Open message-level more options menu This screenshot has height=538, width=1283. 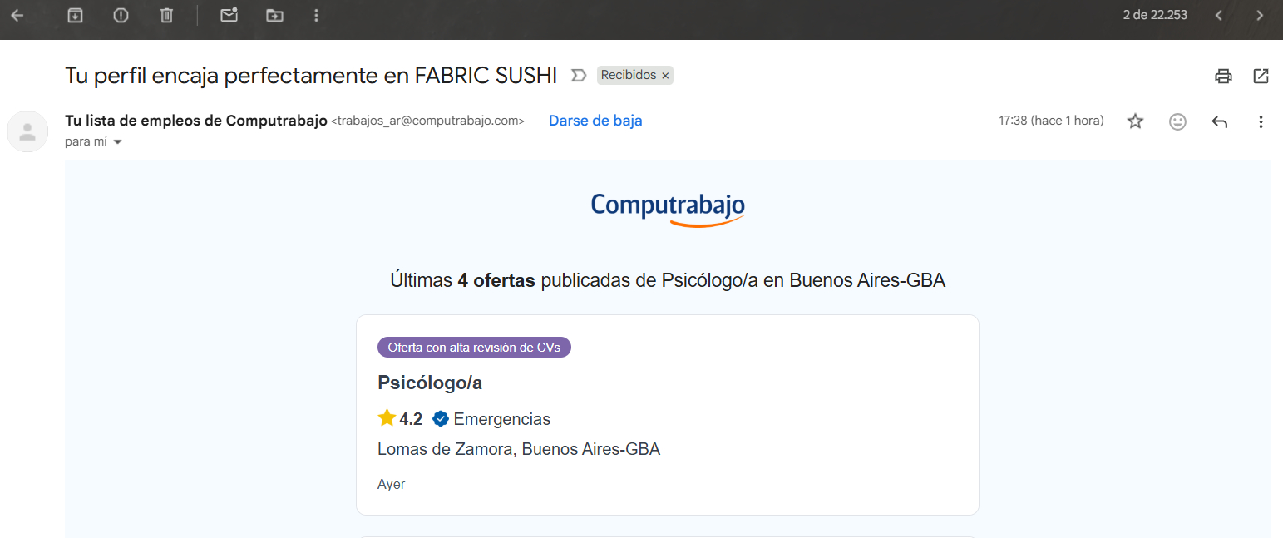pos(1261,121)
